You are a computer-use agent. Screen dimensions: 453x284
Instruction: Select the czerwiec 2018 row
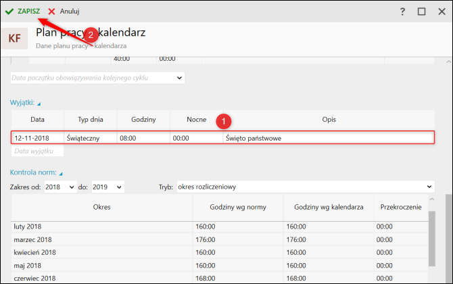[220, 278]
